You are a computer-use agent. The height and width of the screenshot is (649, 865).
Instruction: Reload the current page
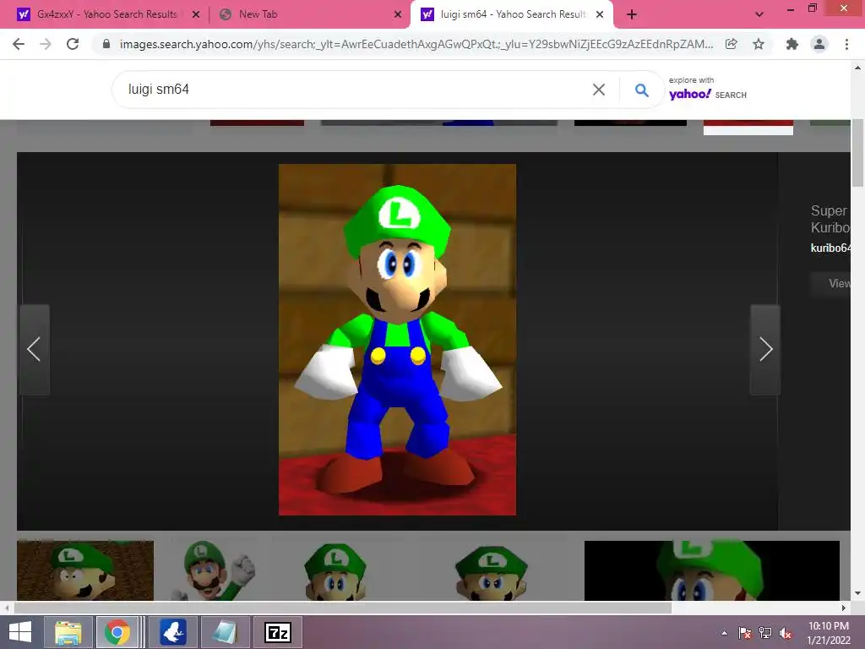point(73,44)
